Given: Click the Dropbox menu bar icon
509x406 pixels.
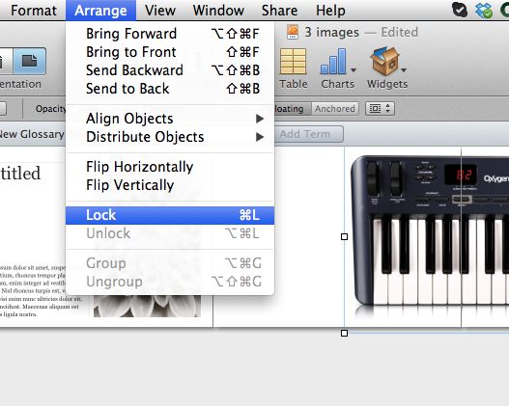Looking at the screenshot, I should click(484, 10).
